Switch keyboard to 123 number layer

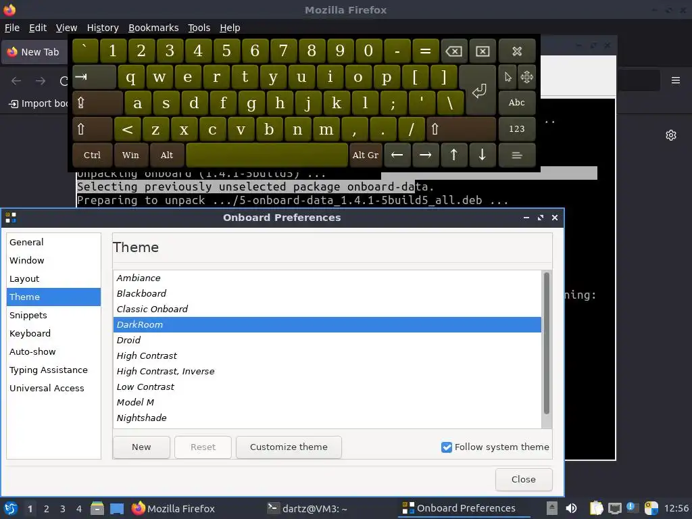pyautogui.click(x=517, y=129)
